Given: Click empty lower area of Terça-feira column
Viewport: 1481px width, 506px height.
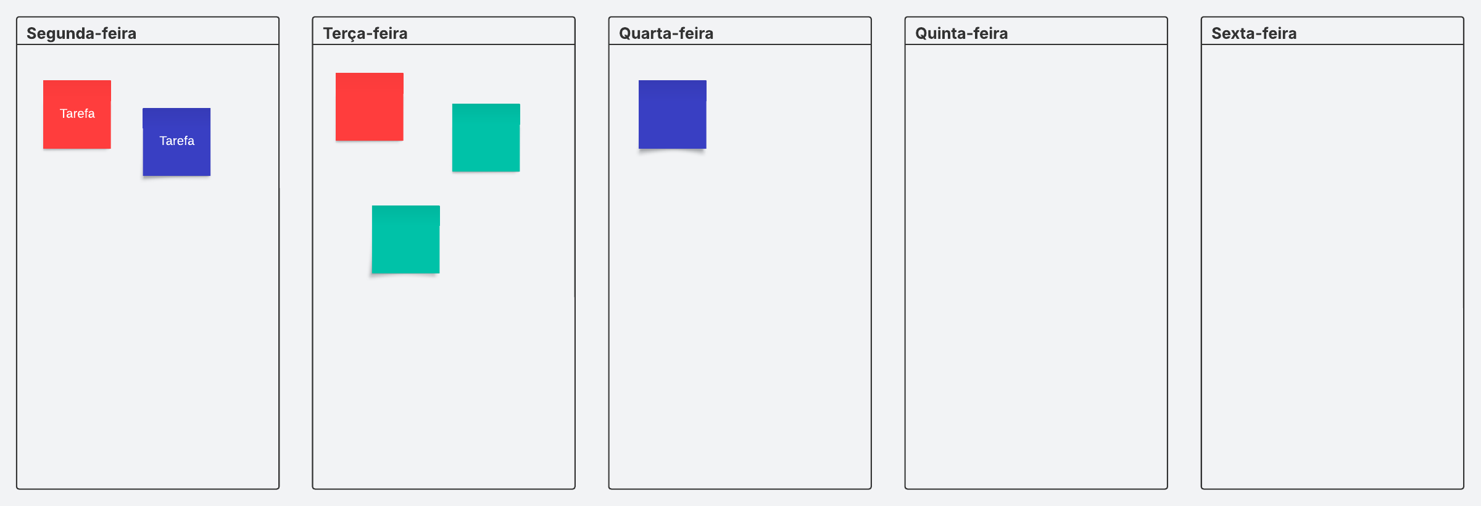Looking at the screenshot, I should click(444, 383).
